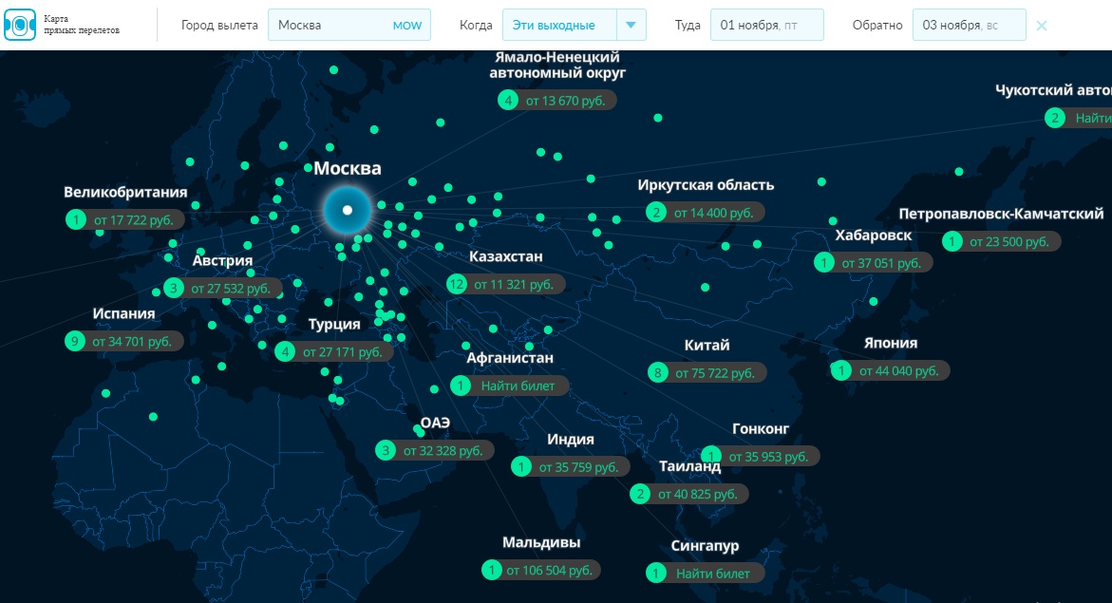Click Найти билет for Афганистан
This screenshot has width=1112, height=603.
tap(522, 386)
